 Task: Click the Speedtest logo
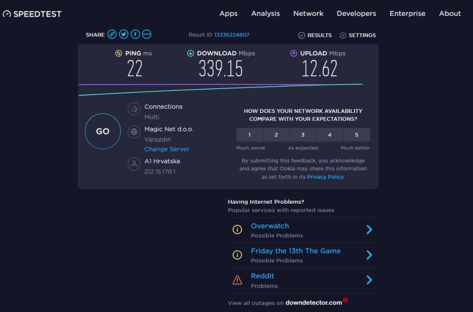(x=32, y=14)
